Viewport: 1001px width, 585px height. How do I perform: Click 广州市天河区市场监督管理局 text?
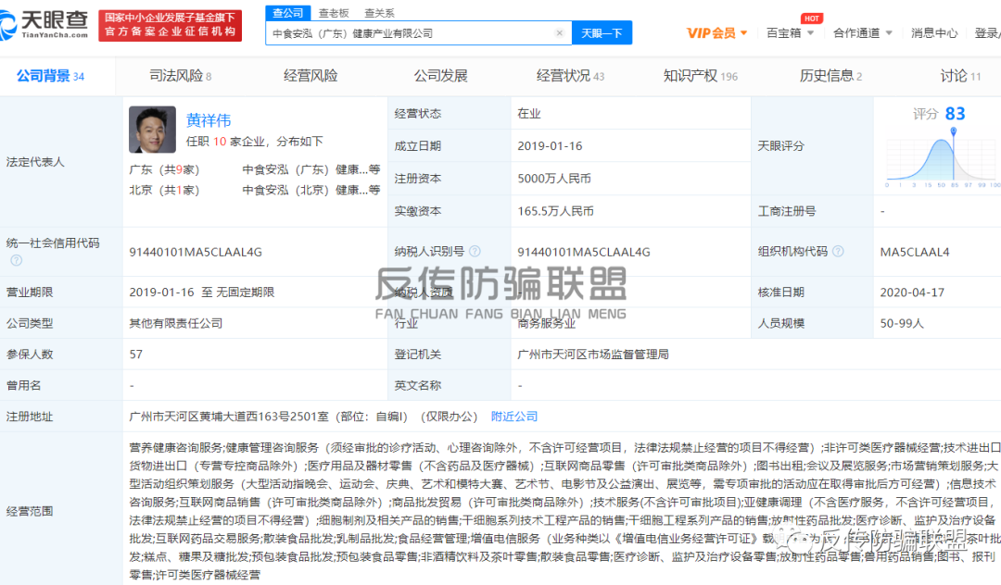pyautogui.click(x=593, y=355)
